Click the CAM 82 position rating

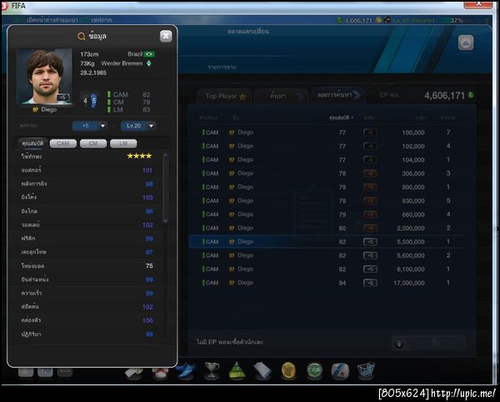128,95
